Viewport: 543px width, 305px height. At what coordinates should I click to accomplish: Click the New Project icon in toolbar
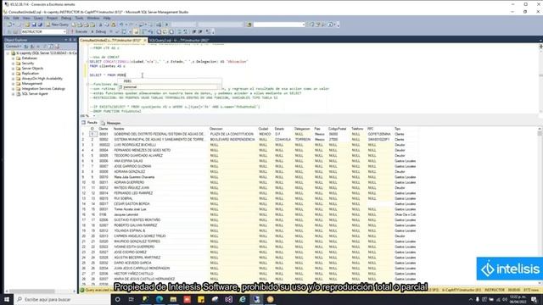coord(9,25)
